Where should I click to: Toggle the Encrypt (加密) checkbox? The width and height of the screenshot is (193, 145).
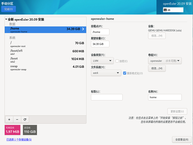coord(117,61)
